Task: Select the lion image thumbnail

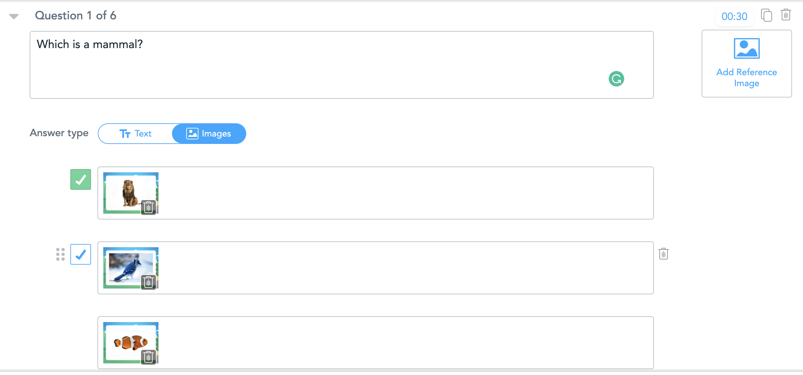Action: tap(128, 192)
